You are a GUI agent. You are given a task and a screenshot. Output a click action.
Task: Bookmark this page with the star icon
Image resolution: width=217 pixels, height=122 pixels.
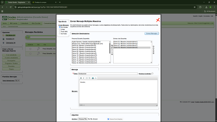[195, 7]
